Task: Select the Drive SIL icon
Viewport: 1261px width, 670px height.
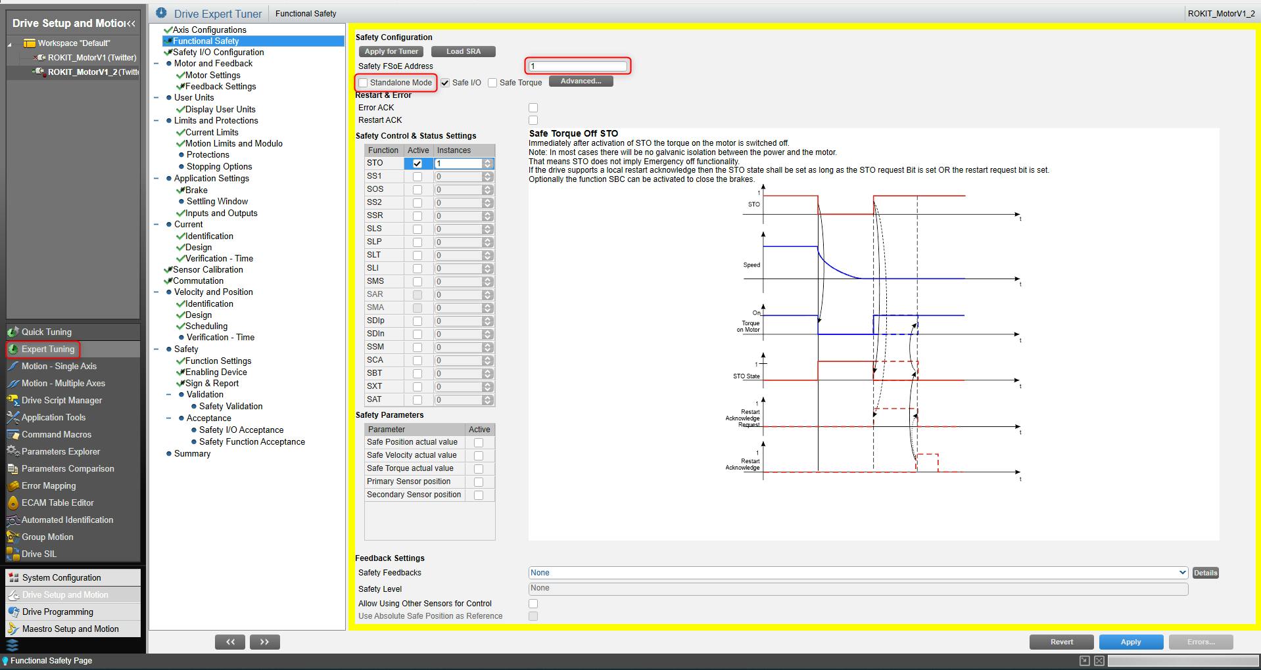Action: pos(13,554)
